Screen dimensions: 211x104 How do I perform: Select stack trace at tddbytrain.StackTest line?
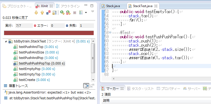point(50,98)
